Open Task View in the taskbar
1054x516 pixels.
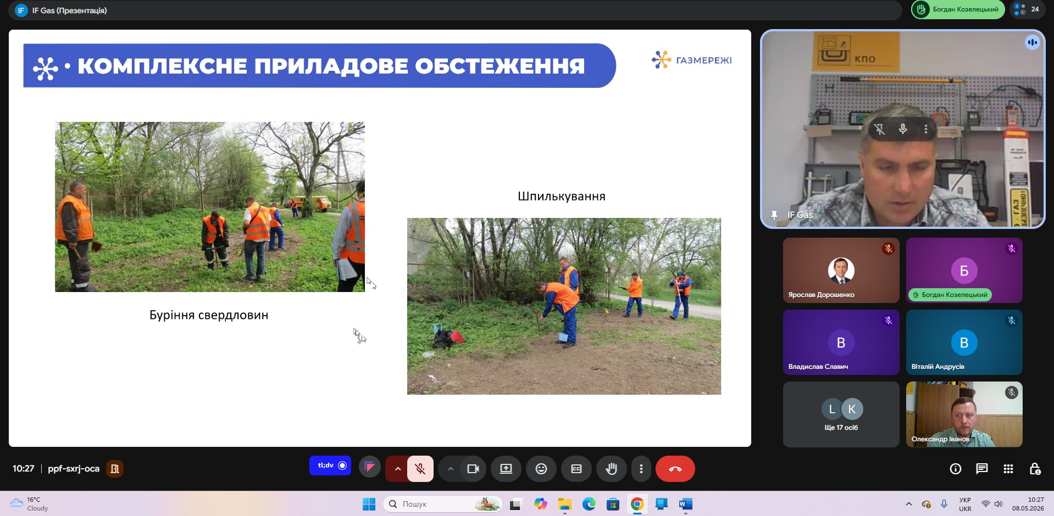click(515, 504)
